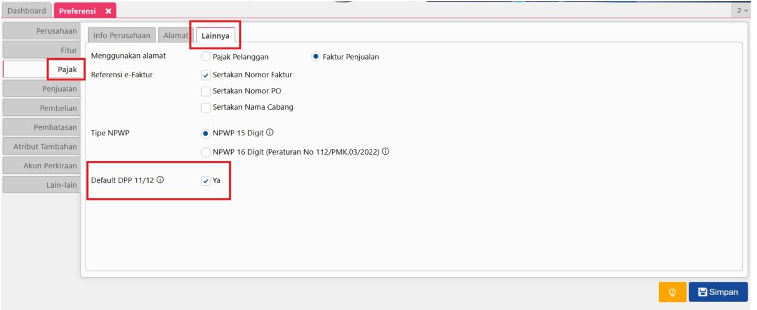Open Lain-lain sidebar section

point(42,185)
